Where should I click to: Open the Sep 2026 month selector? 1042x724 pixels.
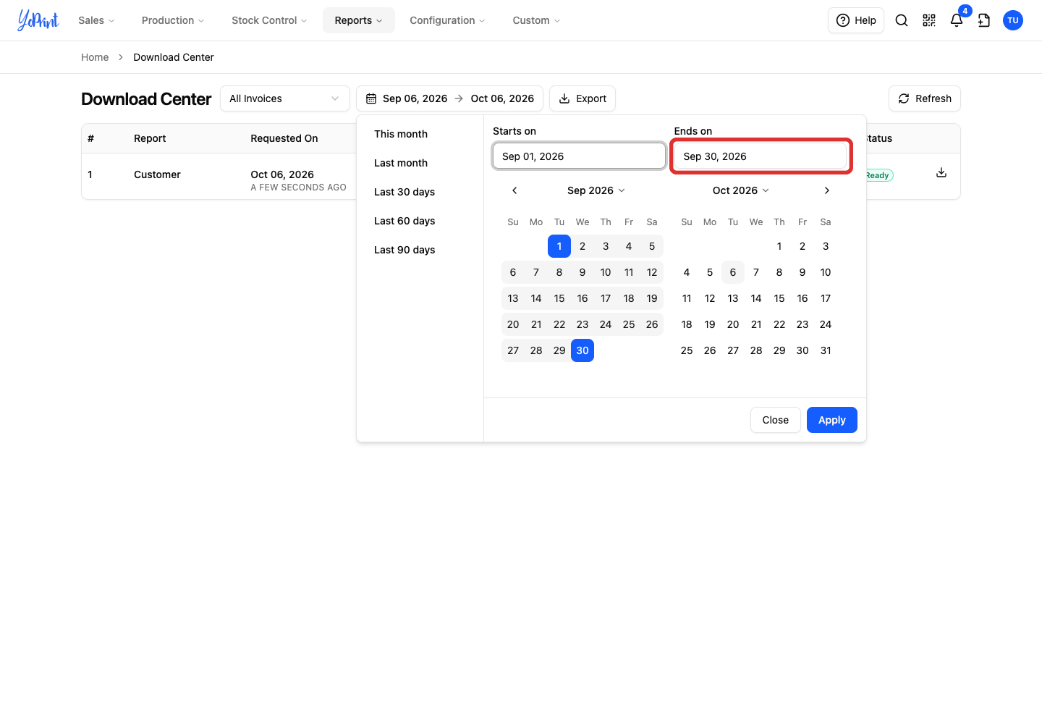coord(596,190)
